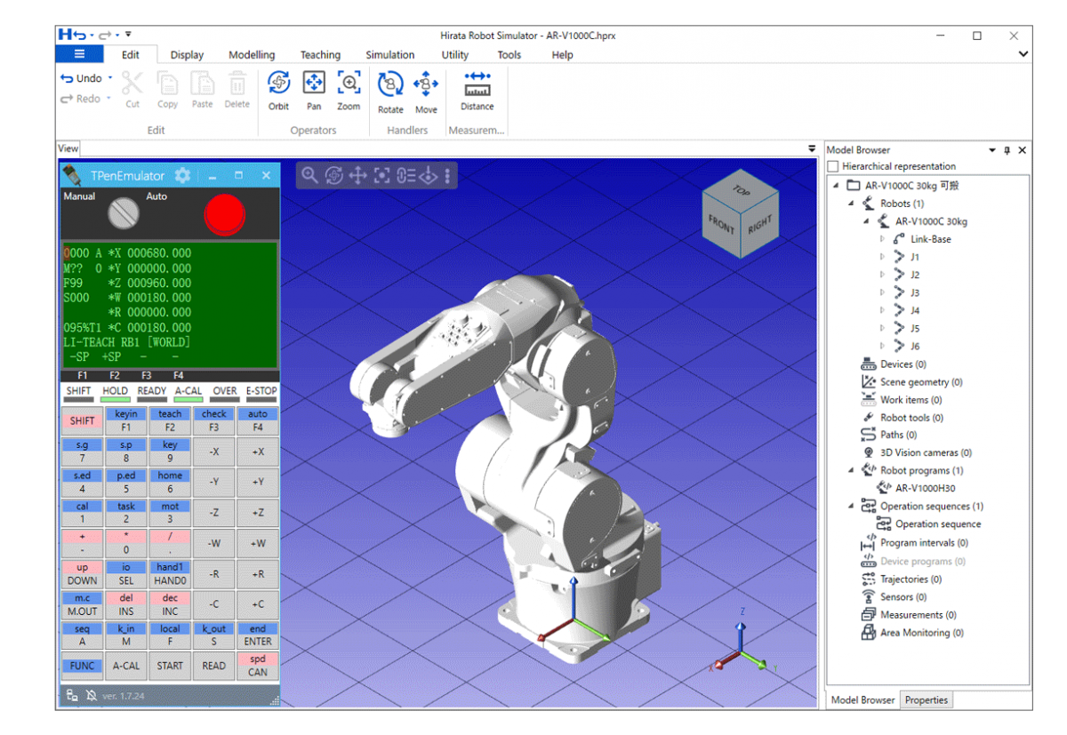Image resolution: width=1067 pixels, height=735 pixels.
Task: Open the Teaching ribbon tab
Action: 320,55
